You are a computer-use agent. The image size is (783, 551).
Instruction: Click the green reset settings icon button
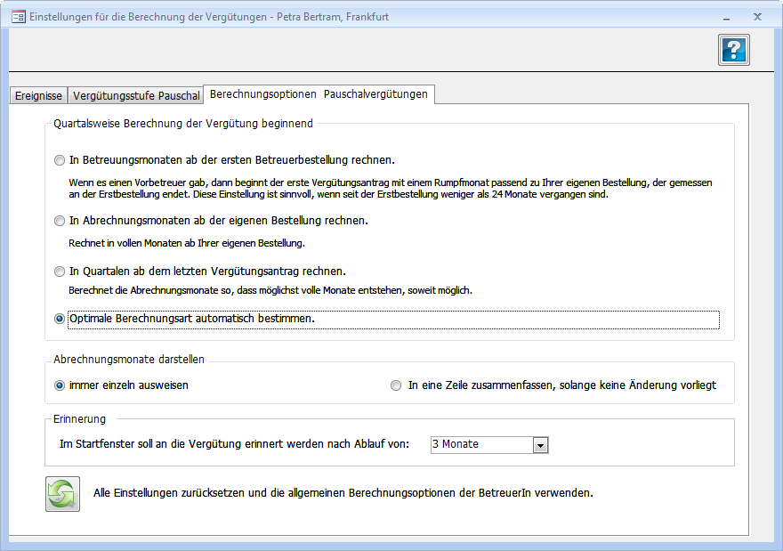pyautogui.click(x=62, y=493)
